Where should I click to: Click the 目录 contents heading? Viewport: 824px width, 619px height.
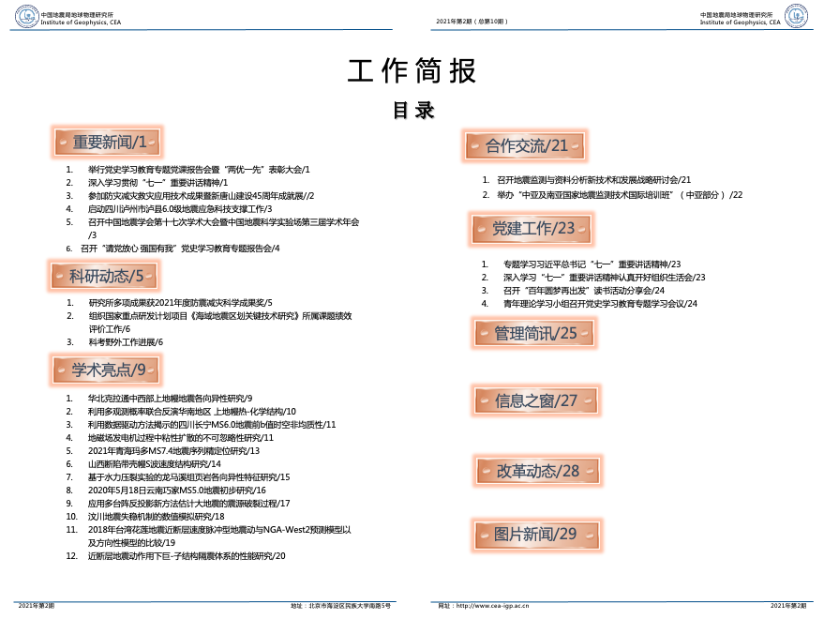click(412, 112)
